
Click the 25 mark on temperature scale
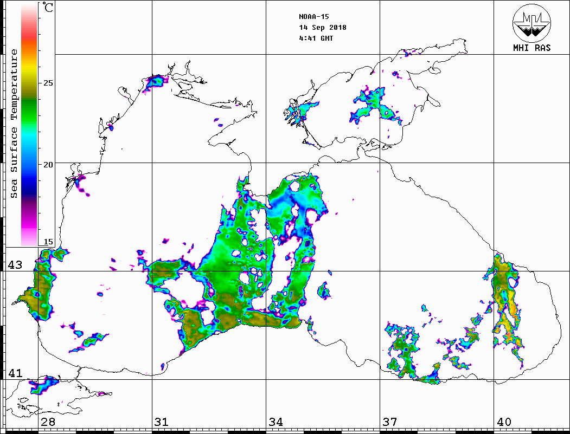coord(48,83)
